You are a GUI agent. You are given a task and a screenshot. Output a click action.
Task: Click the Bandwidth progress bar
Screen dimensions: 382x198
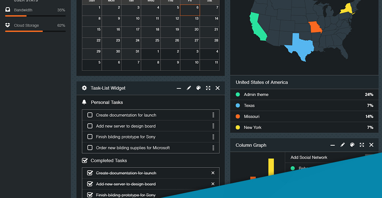[x=35, y=16]
